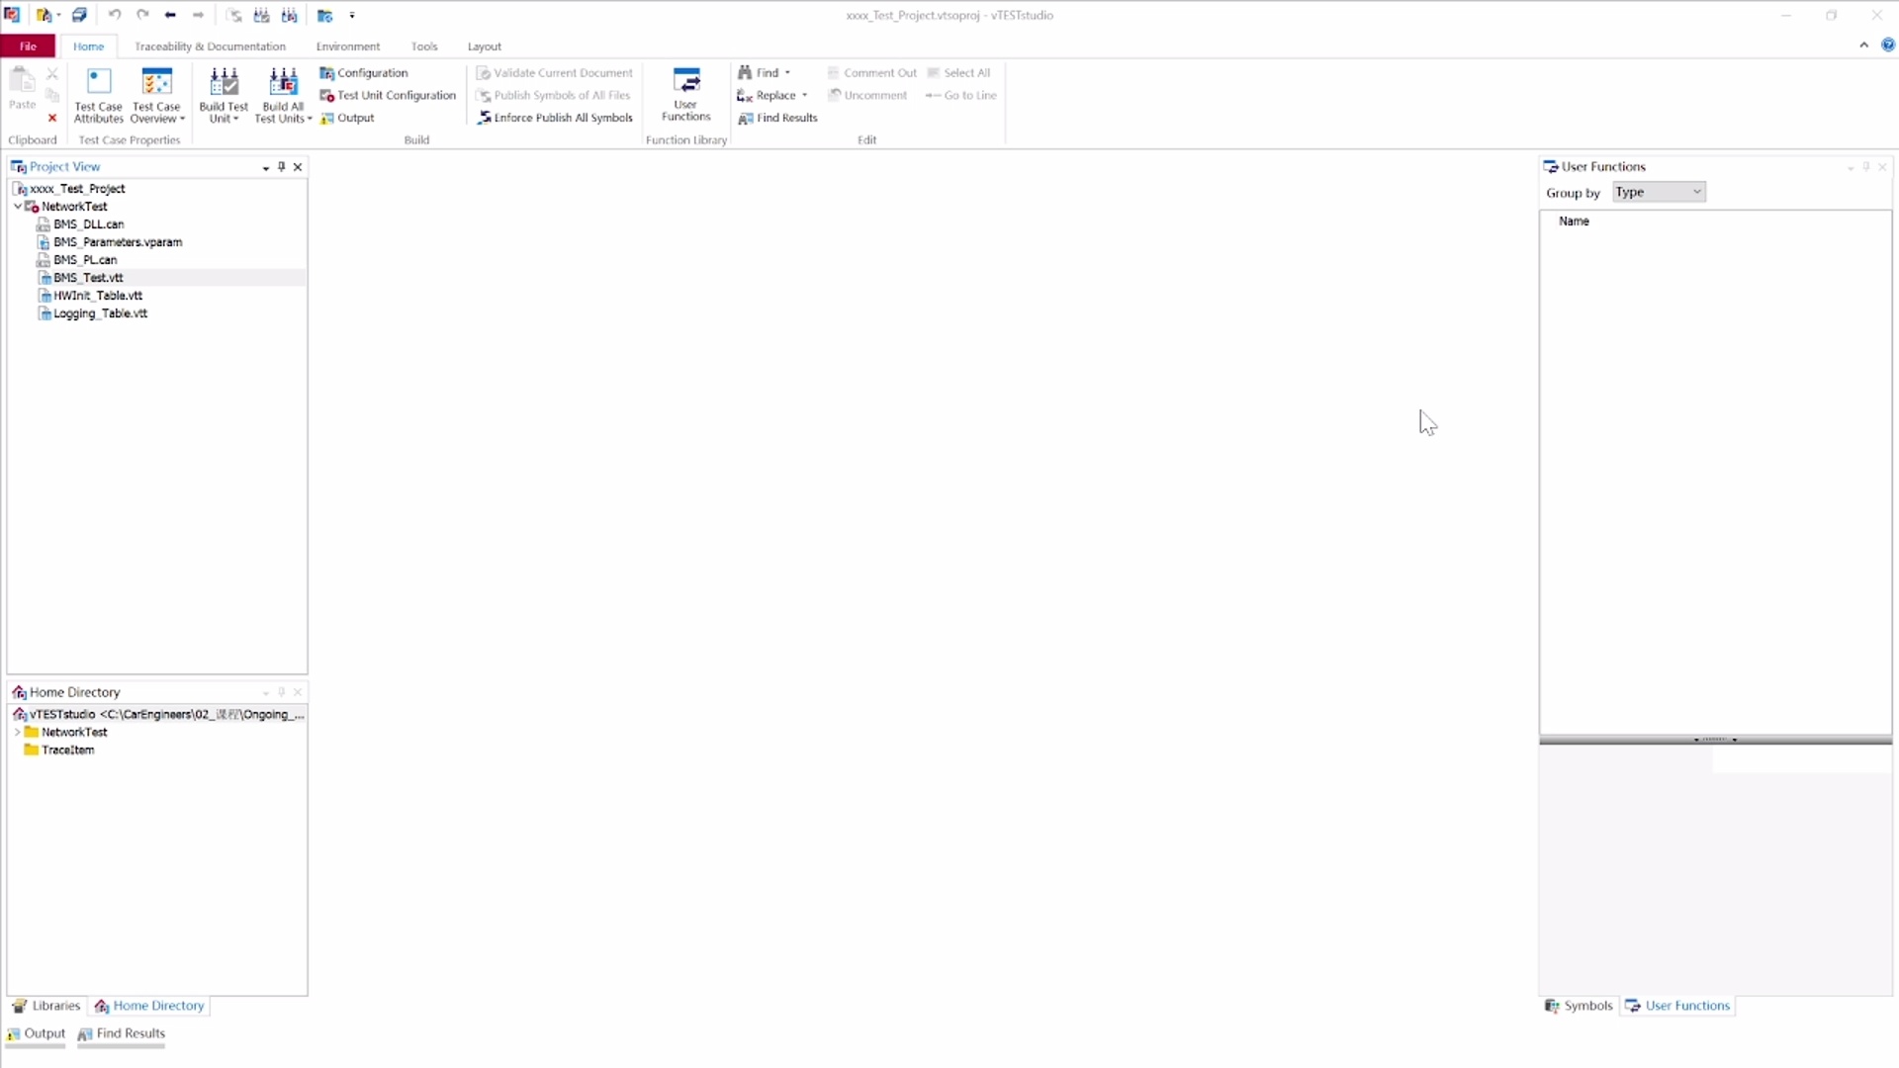Open the File menu

[x=28, y=45]
